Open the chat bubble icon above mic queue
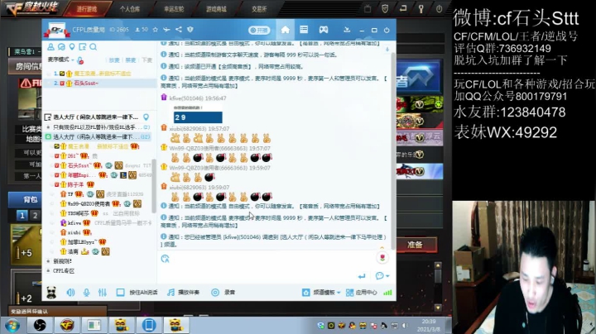This screenshot has height=334, width=596. 61,46
